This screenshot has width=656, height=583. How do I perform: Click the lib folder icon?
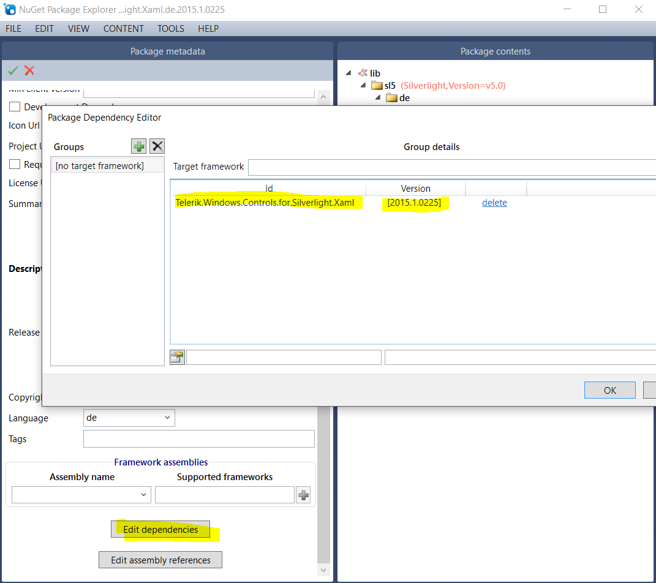[x=363, y=73]
